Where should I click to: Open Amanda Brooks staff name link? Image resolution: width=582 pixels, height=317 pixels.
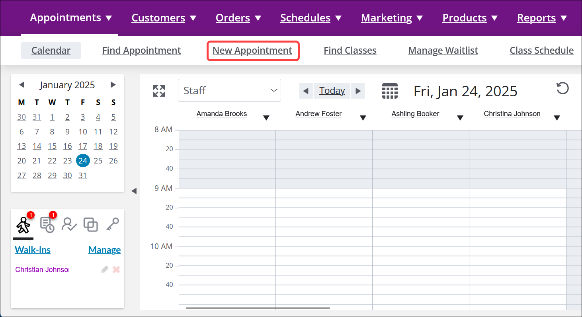click(222, 114)
